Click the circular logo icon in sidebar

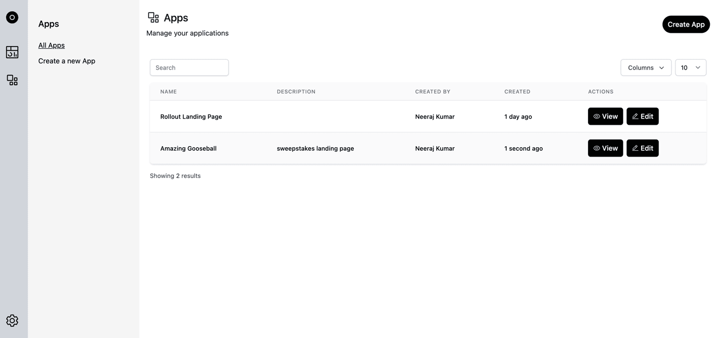tap(12, 17)
